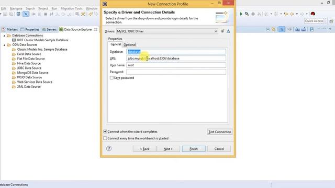Image resolution: width=335 pixels, height=188 pixels.
Task: Click the red hat icon in toolbar
Action: (313, 14)
